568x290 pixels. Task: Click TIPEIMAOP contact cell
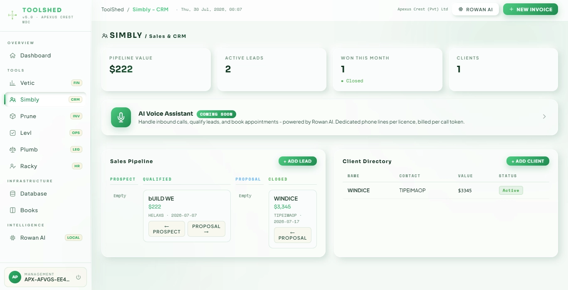pos(412,190)
